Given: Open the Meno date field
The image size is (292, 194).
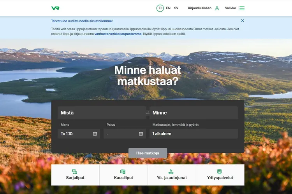Looking at the screenshot, I should [76, 134].
